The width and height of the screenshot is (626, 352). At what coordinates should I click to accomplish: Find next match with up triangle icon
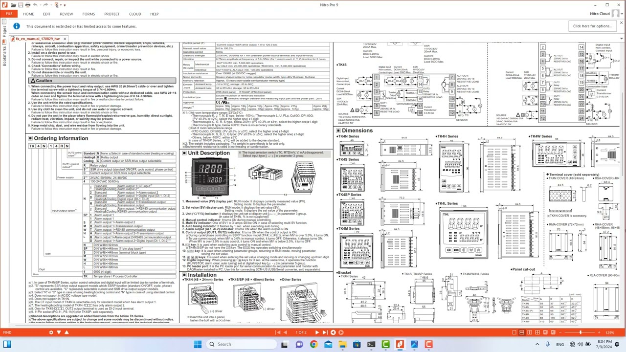click(x=67, y=332)
